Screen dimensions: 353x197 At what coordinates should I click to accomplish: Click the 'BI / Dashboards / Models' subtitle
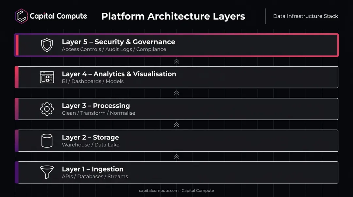(93, 81)
